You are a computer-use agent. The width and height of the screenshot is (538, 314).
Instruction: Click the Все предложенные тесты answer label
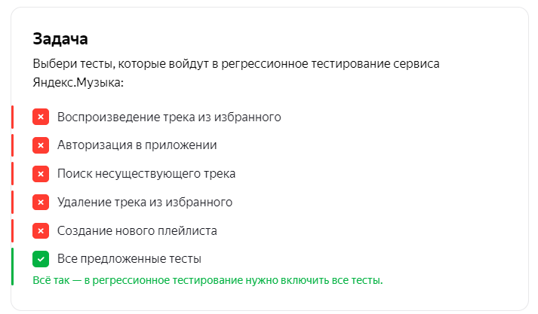click(129, 259)
